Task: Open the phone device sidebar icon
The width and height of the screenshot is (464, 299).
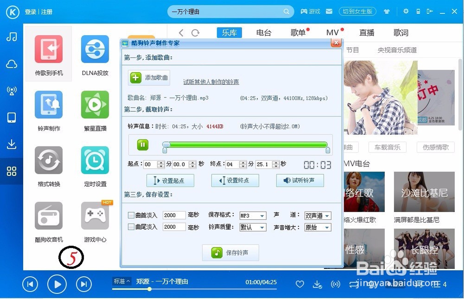Action: tap(12, 117)
